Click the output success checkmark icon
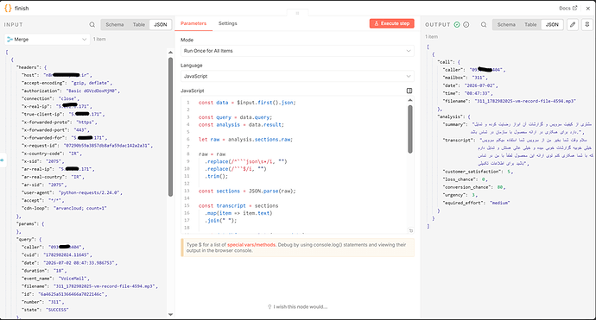596x320 pixels. click(457, 25)
